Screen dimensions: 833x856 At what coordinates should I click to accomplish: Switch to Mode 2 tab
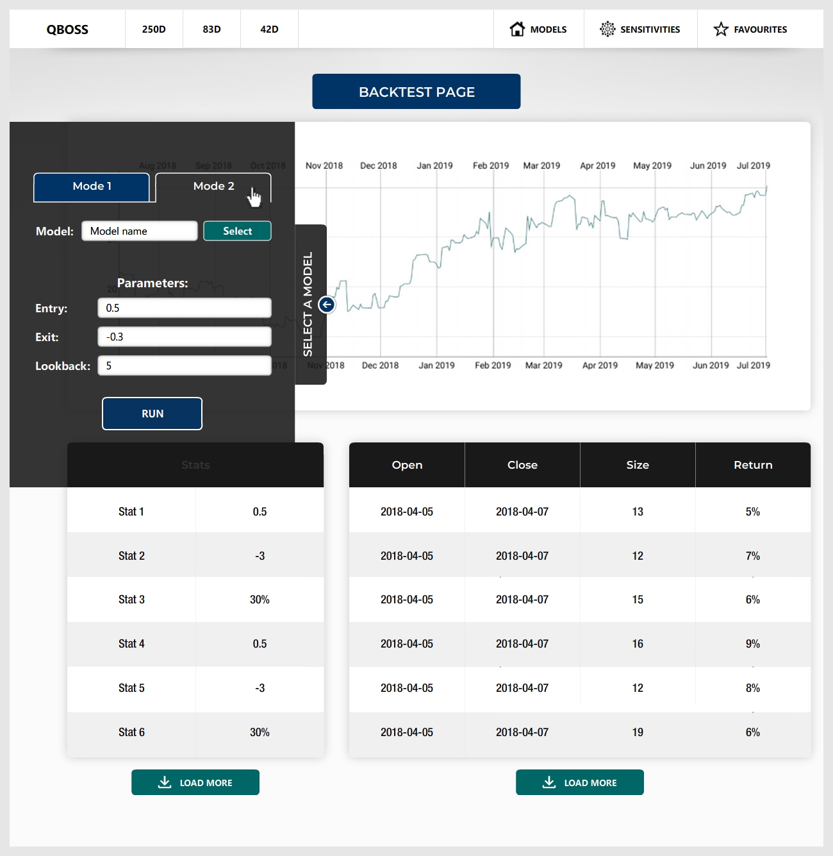213,187
